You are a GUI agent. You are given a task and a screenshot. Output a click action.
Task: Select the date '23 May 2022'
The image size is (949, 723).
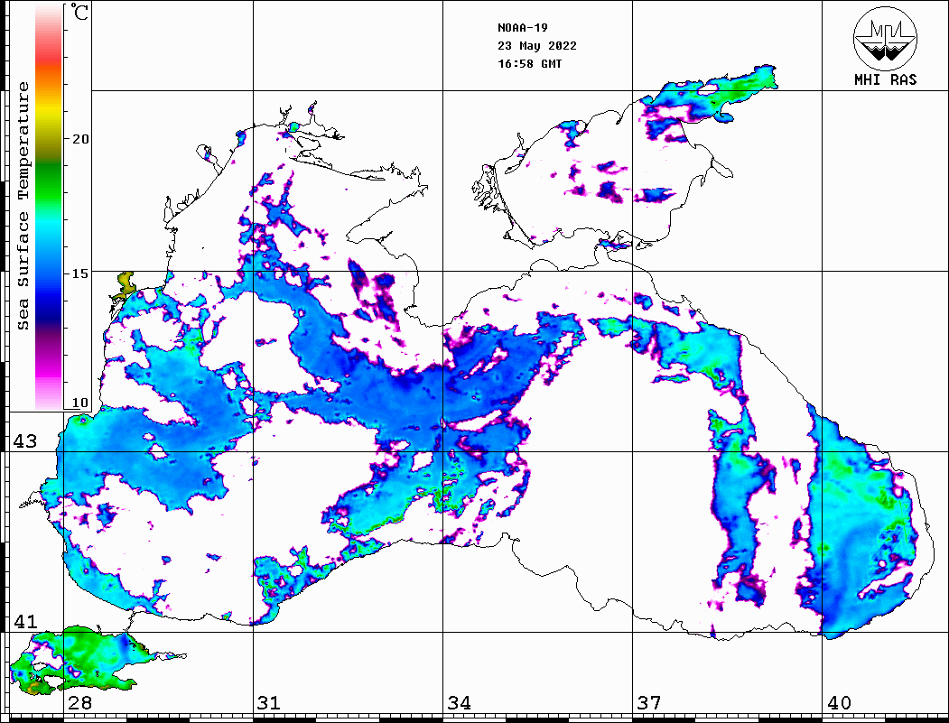[537, 46]
